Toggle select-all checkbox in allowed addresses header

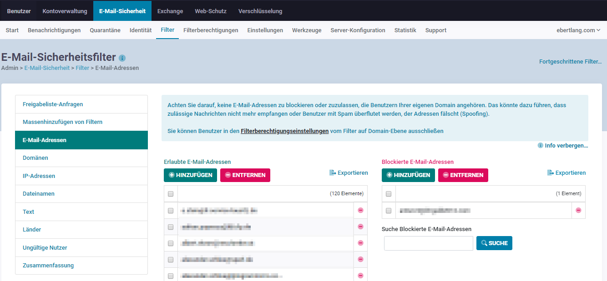click(x=171, y=194)
